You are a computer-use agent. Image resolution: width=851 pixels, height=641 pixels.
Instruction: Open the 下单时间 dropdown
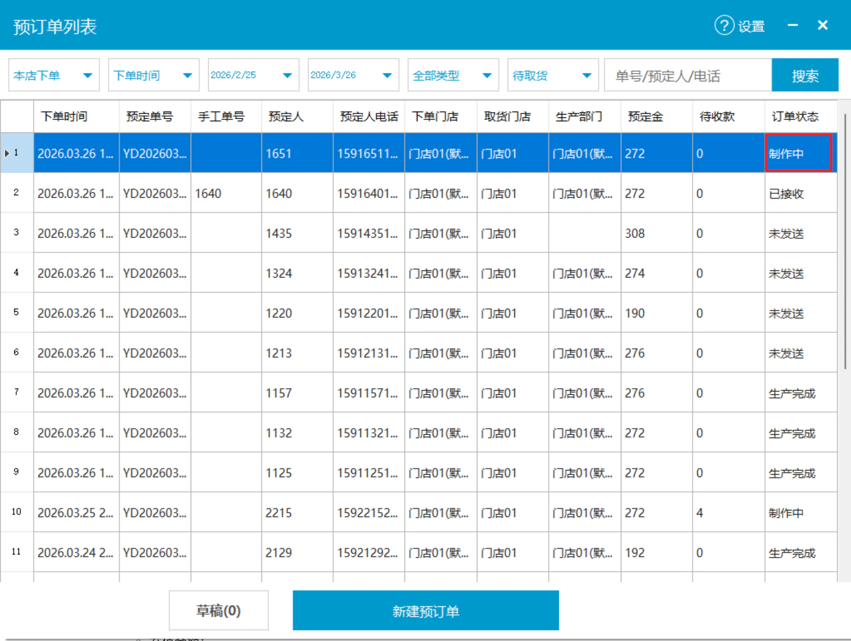pos(154,75)
